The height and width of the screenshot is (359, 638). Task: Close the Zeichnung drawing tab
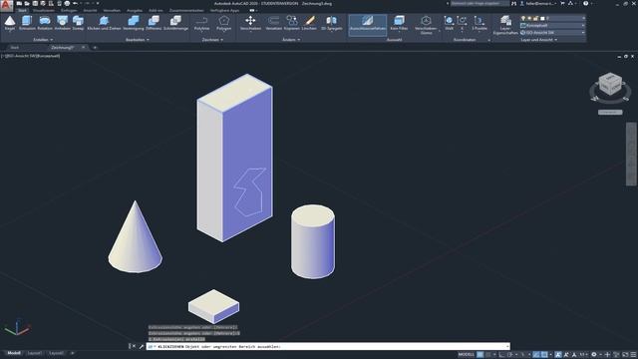click(x=84, y=48)
